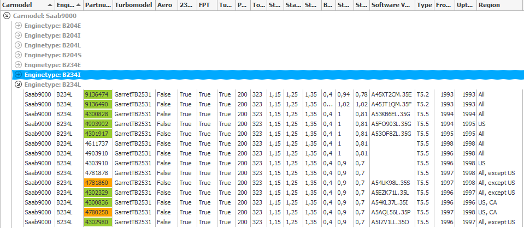Click software version A54UK98L.35S cell
The width and height of the screenshot is (524, 228).
click(391, 183)
